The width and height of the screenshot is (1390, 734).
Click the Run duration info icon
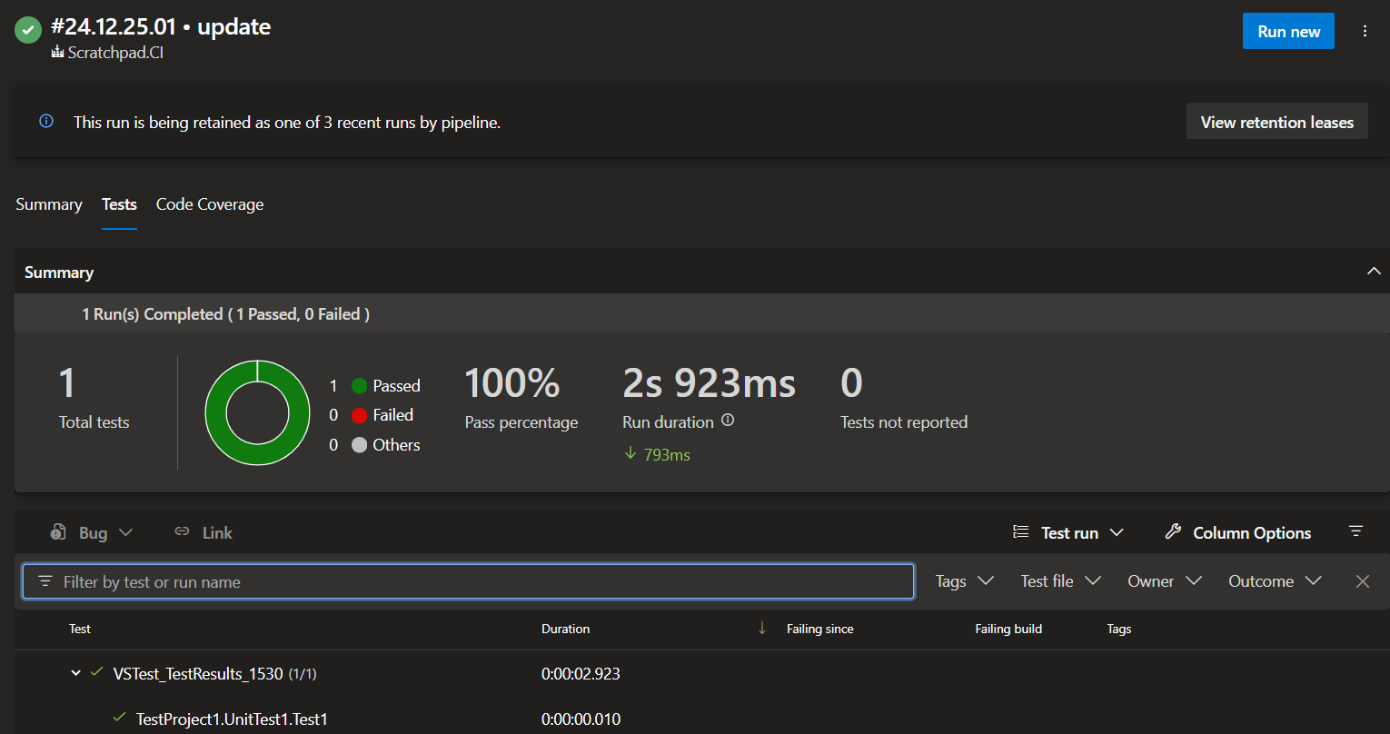point(728,421)
